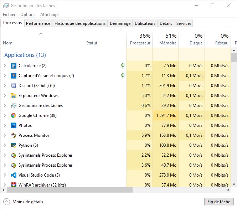Expand the Calculatrice (2) process group
The image size is (237, 210).
point(5,65)
